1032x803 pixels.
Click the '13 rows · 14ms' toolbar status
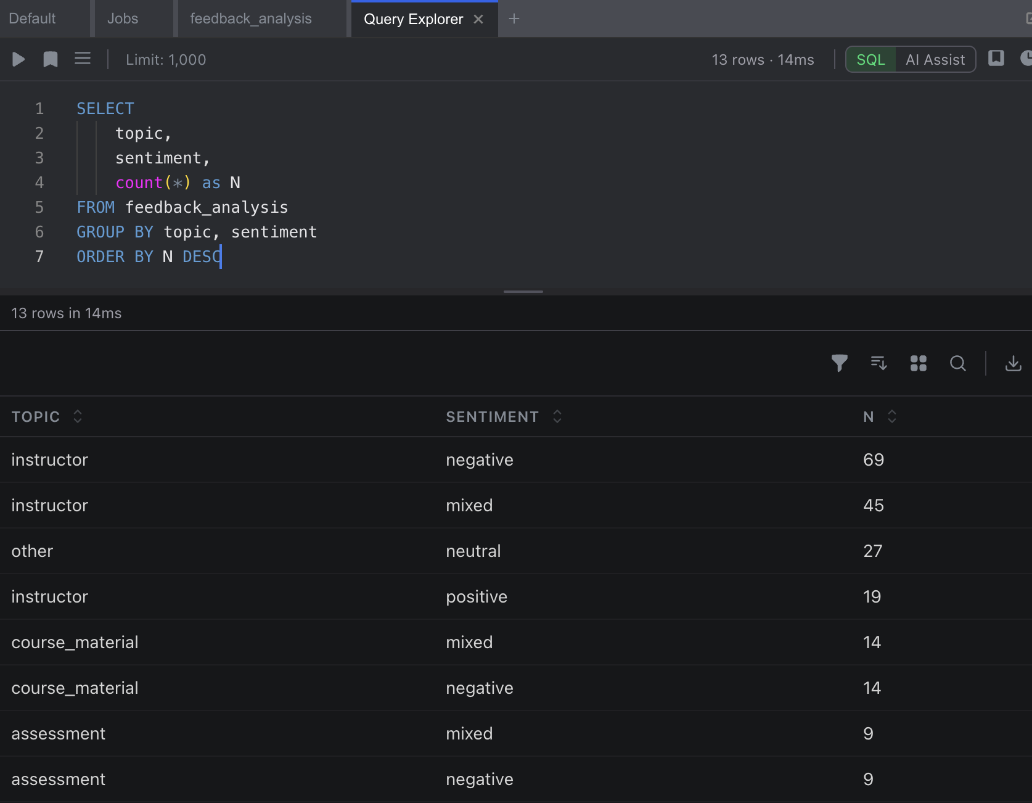pos(763,60)
